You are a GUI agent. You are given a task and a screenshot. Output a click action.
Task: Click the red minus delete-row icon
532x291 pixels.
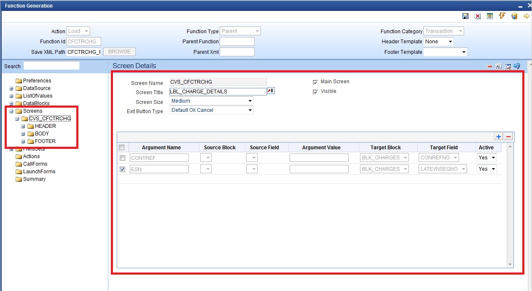tap(508, 137)
